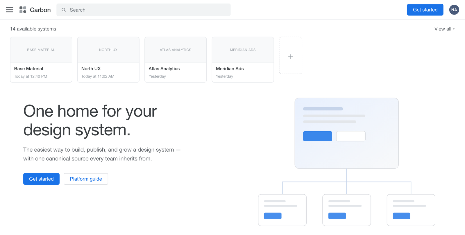Expand the View all dropdown

point(444,29)
